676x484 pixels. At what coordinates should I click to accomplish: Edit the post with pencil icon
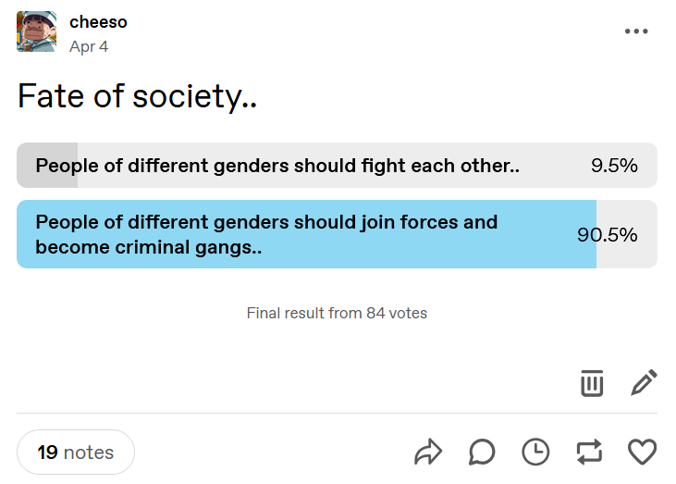click(645, 382)
